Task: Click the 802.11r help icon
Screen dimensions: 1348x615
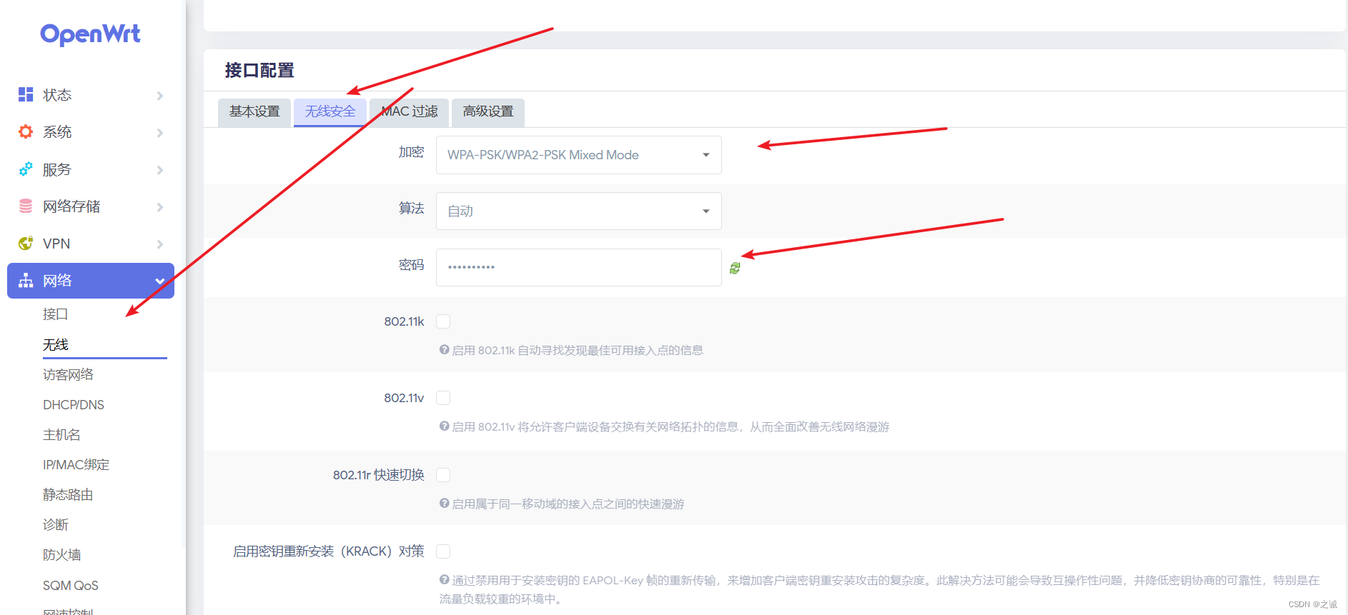Action: point(444,504)
